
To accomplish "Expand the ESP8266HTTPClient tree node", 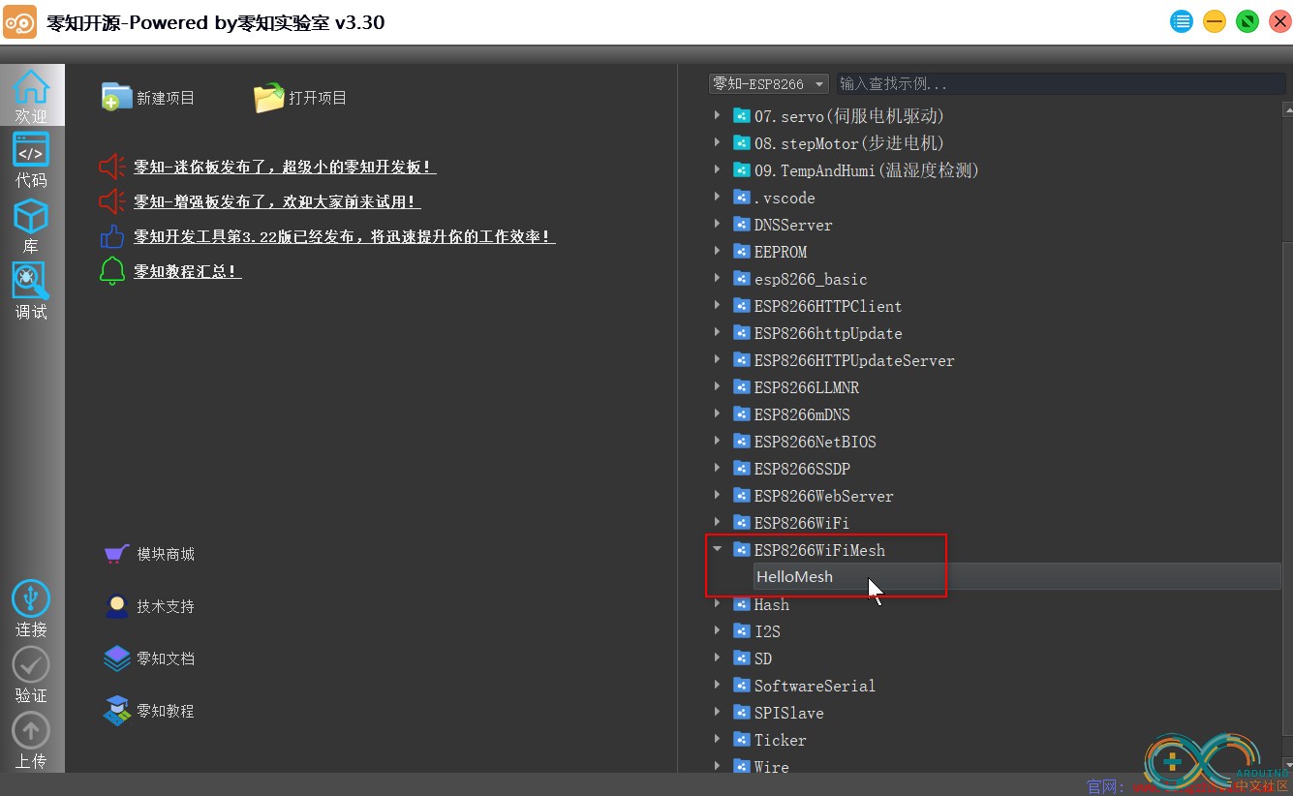I will click(717, 305).
